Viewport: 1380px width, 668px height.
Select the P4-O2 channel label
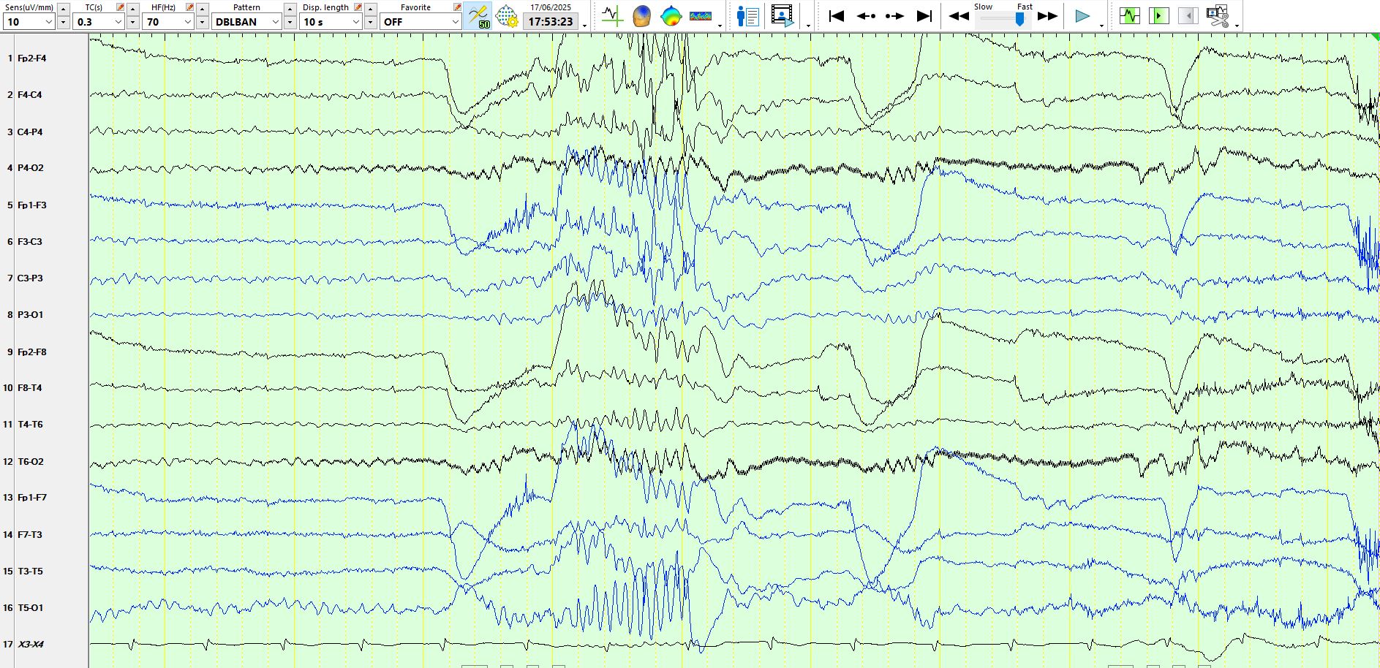pyautogui.click(x=30, y=168)
